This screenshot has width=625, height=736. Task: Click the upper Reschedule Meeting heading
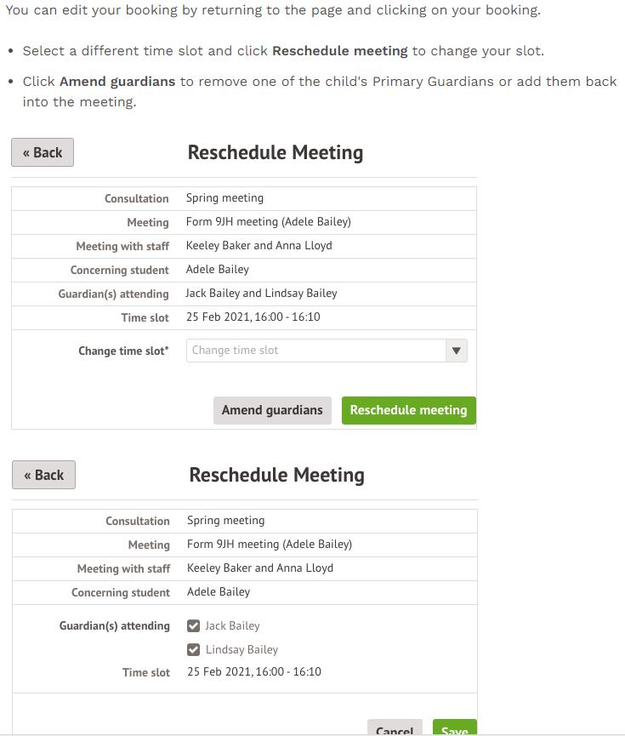coord(275,153)
